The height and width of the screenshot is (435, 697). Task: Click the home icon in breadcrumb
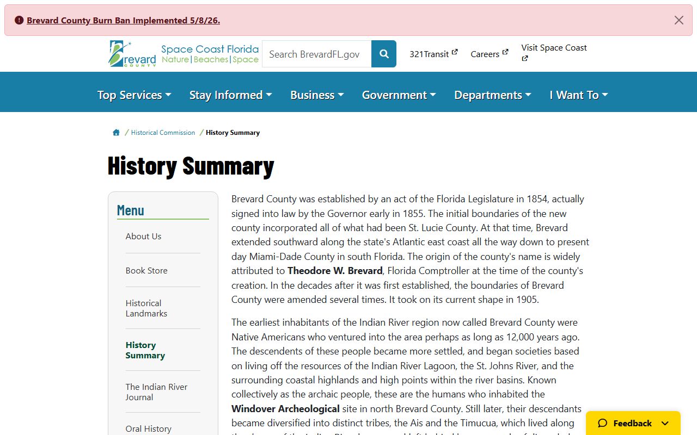[x=116, y=133]
